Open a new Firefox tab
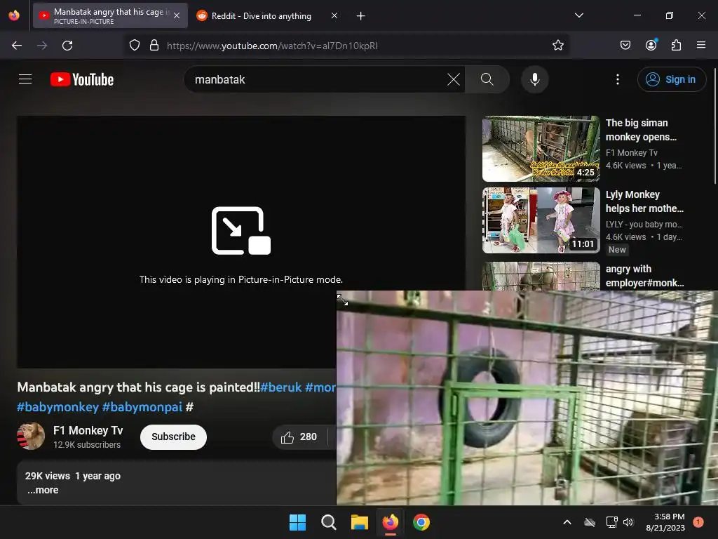 pyautogui.click(x=361, y=16)
